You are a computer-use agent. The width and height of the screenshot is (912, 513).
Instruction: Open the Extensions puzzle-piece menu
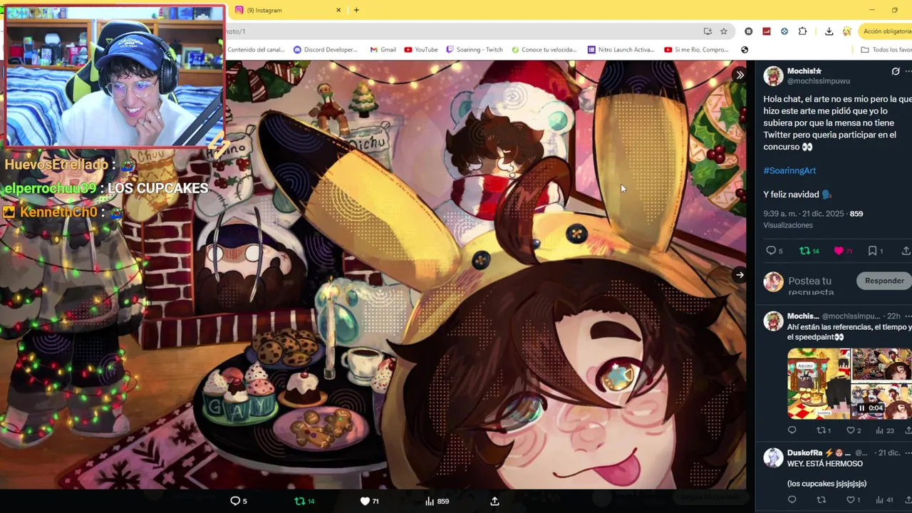tap(802, 31)
